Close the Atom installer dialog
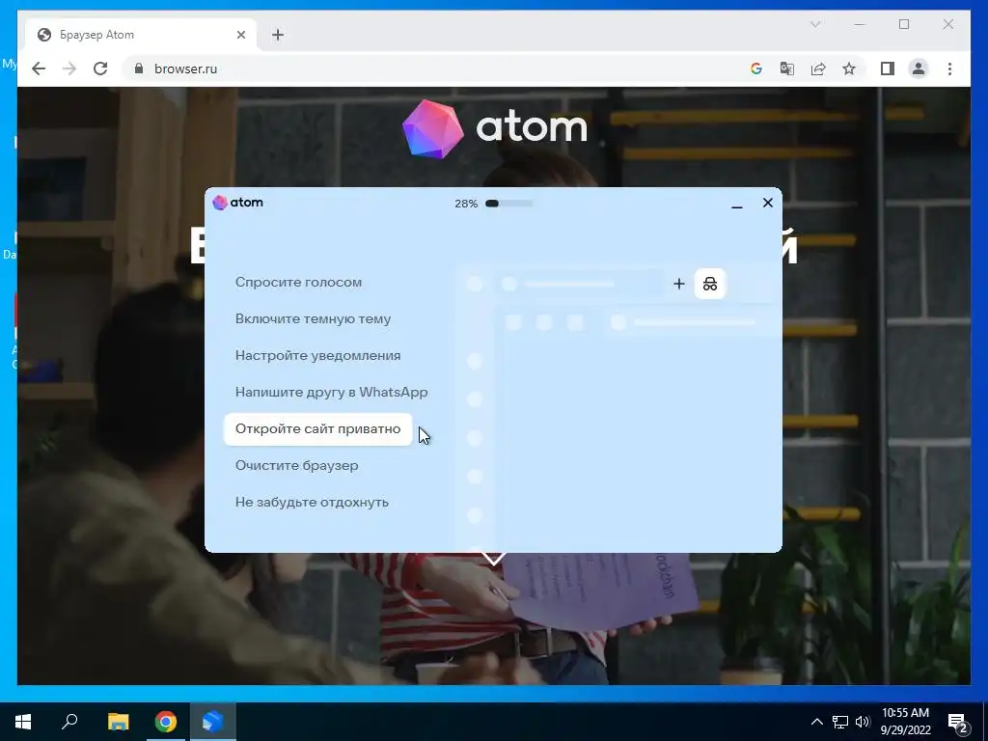Image resolution: width=988 pixels, height=741 pixels. click(x=767, y=203)
